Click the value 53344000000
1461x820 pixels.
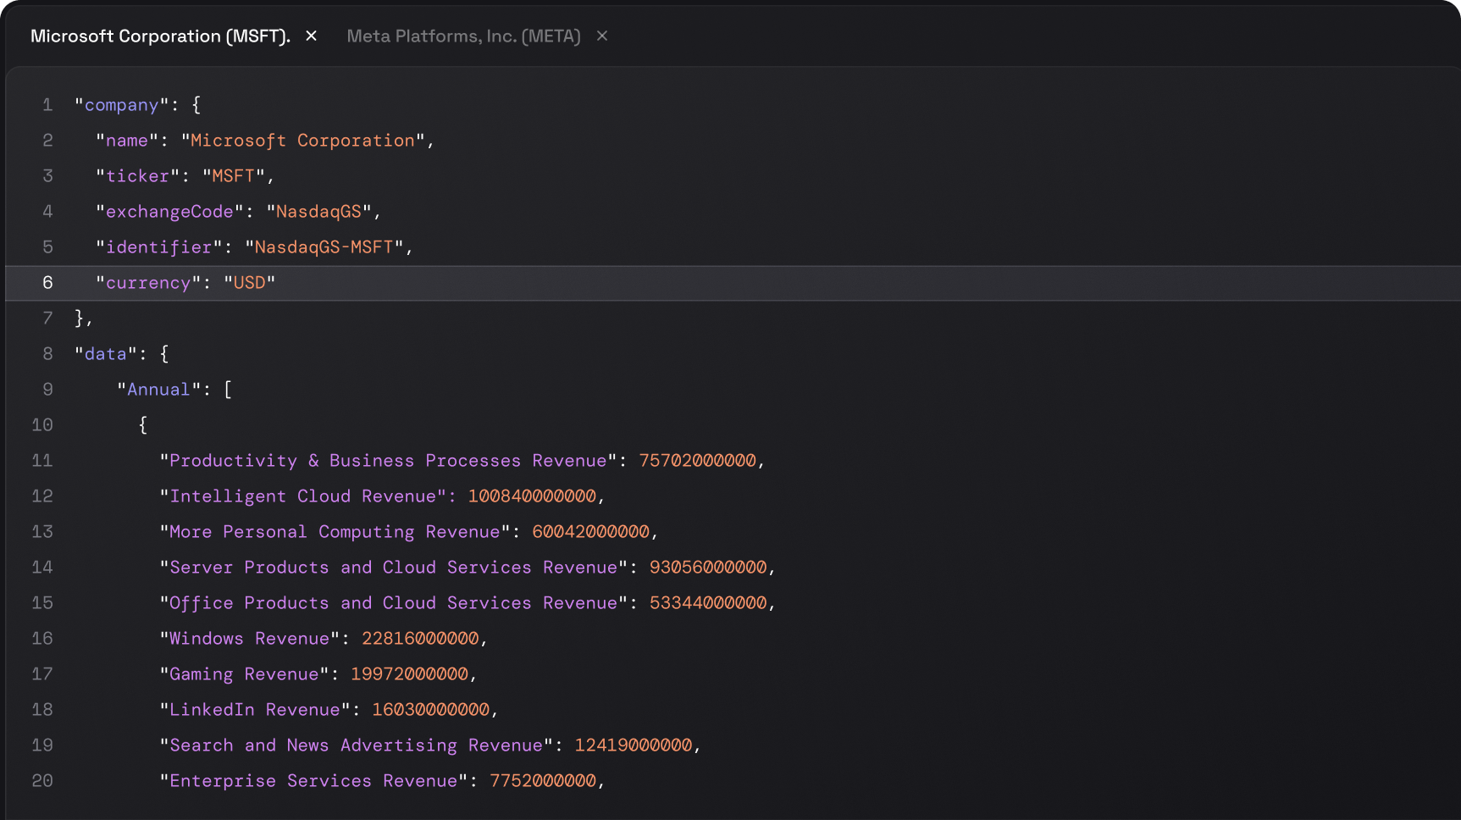[x=708, y=603]
